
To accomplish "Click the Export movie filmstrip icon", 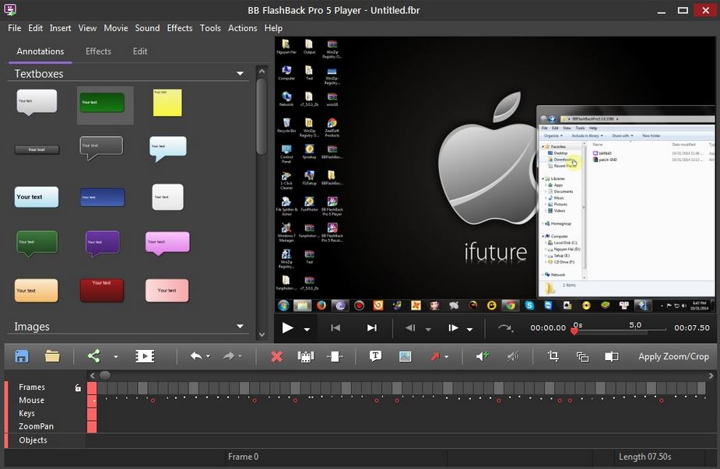I will (145, 356).
